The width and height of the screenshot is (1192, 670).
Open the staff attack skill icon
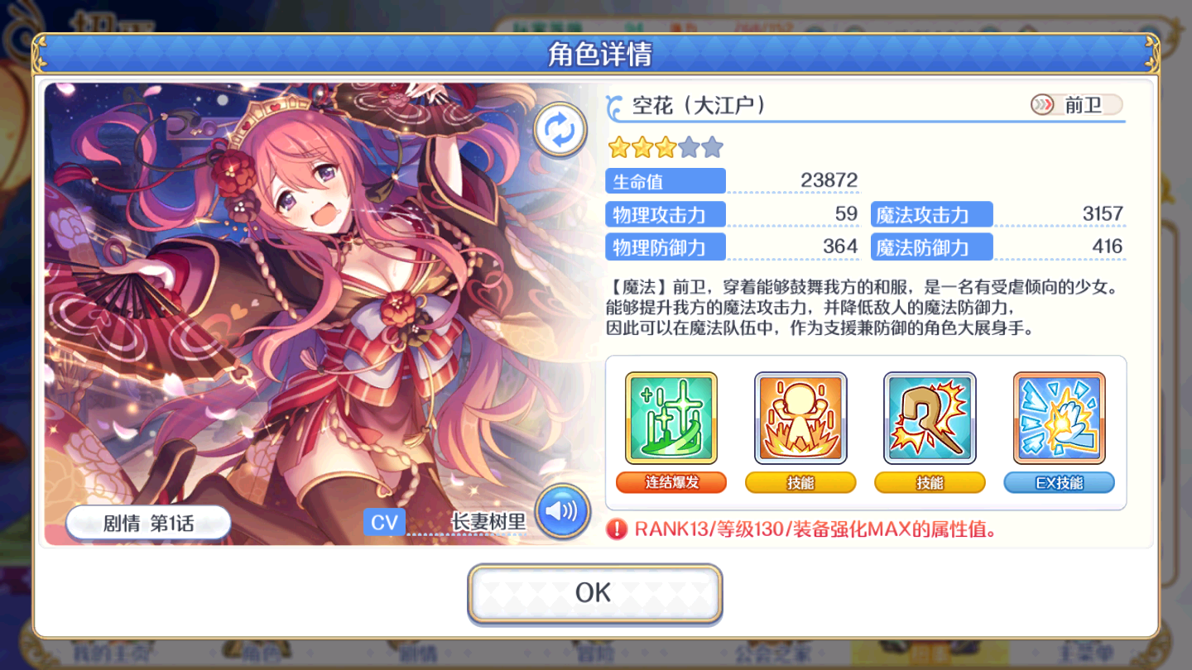pos(930,418)
